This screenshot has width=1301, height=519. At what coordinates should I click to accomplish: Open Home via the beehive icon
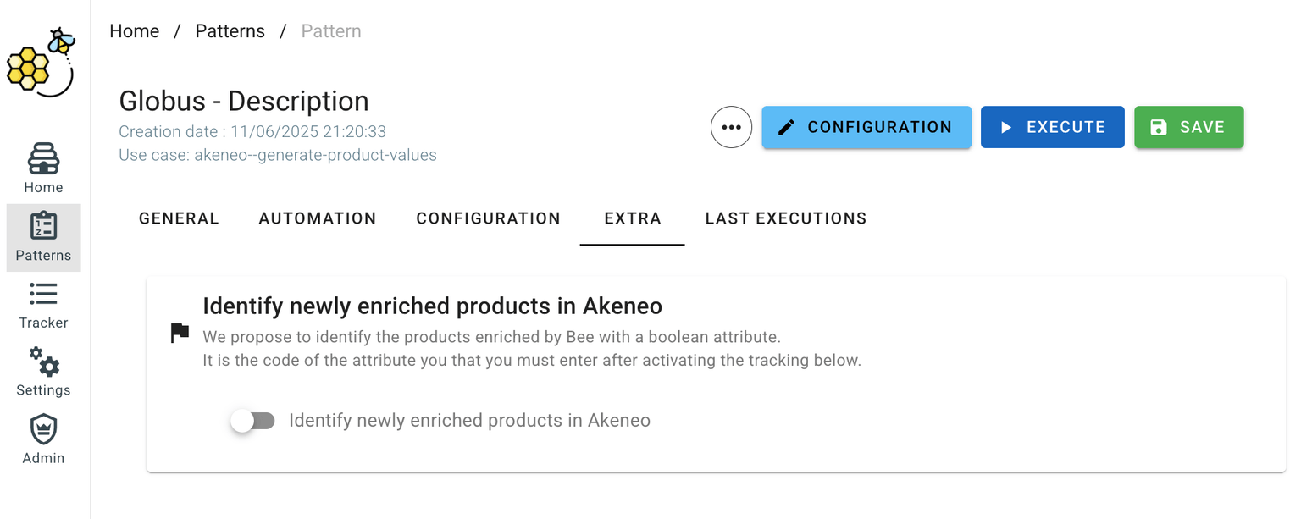click(43, 158)
